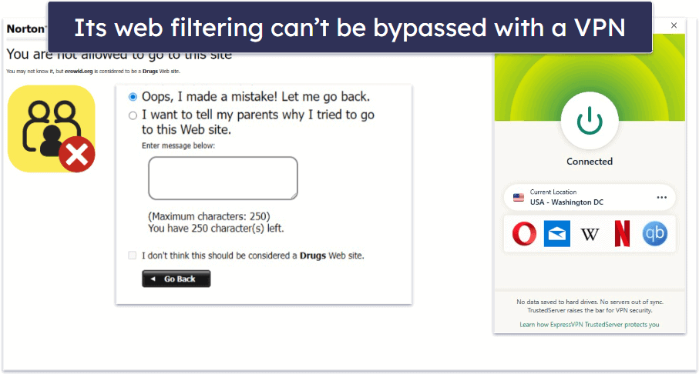Image resolution: width=699 pixels, height=374 pixels.
Task: Click the Norton Family blocked icon
Action: tap(52, 129)
